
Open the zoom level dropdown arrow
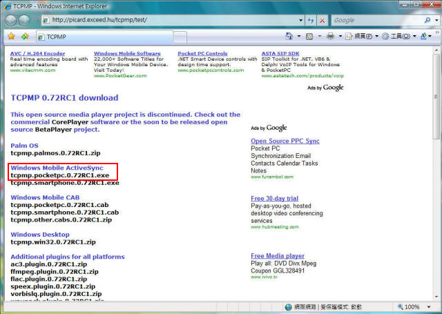(x=429, y=307)
